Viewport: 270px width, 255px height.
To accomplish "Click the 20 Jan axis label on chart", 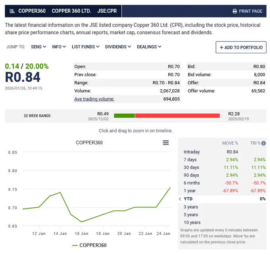I will (x=124, y=234).
